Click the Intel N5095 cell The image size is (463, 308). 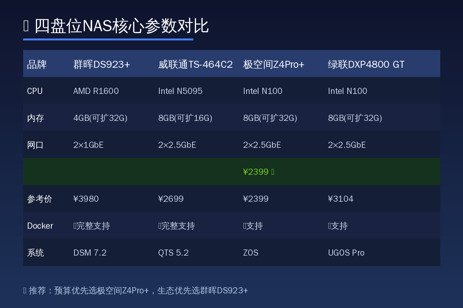click(180, 91)
